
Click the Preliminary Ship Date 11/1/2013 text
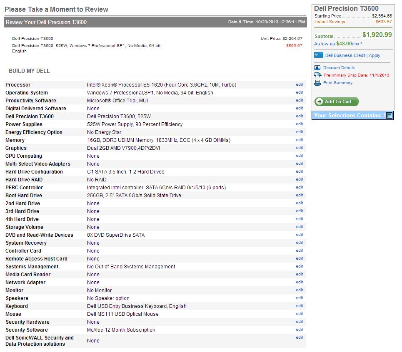[356, 75]
